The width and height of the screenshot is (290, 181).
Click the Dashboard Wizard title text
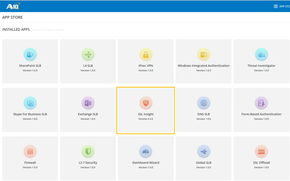pos(146,163)
